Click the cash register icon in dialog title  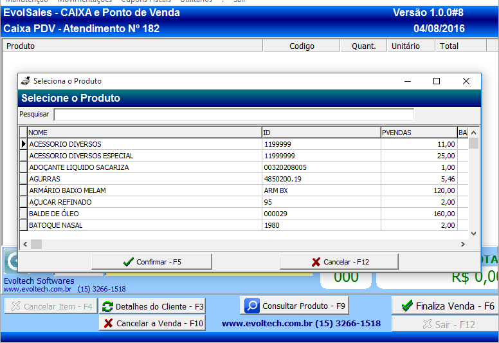(25, 81)
